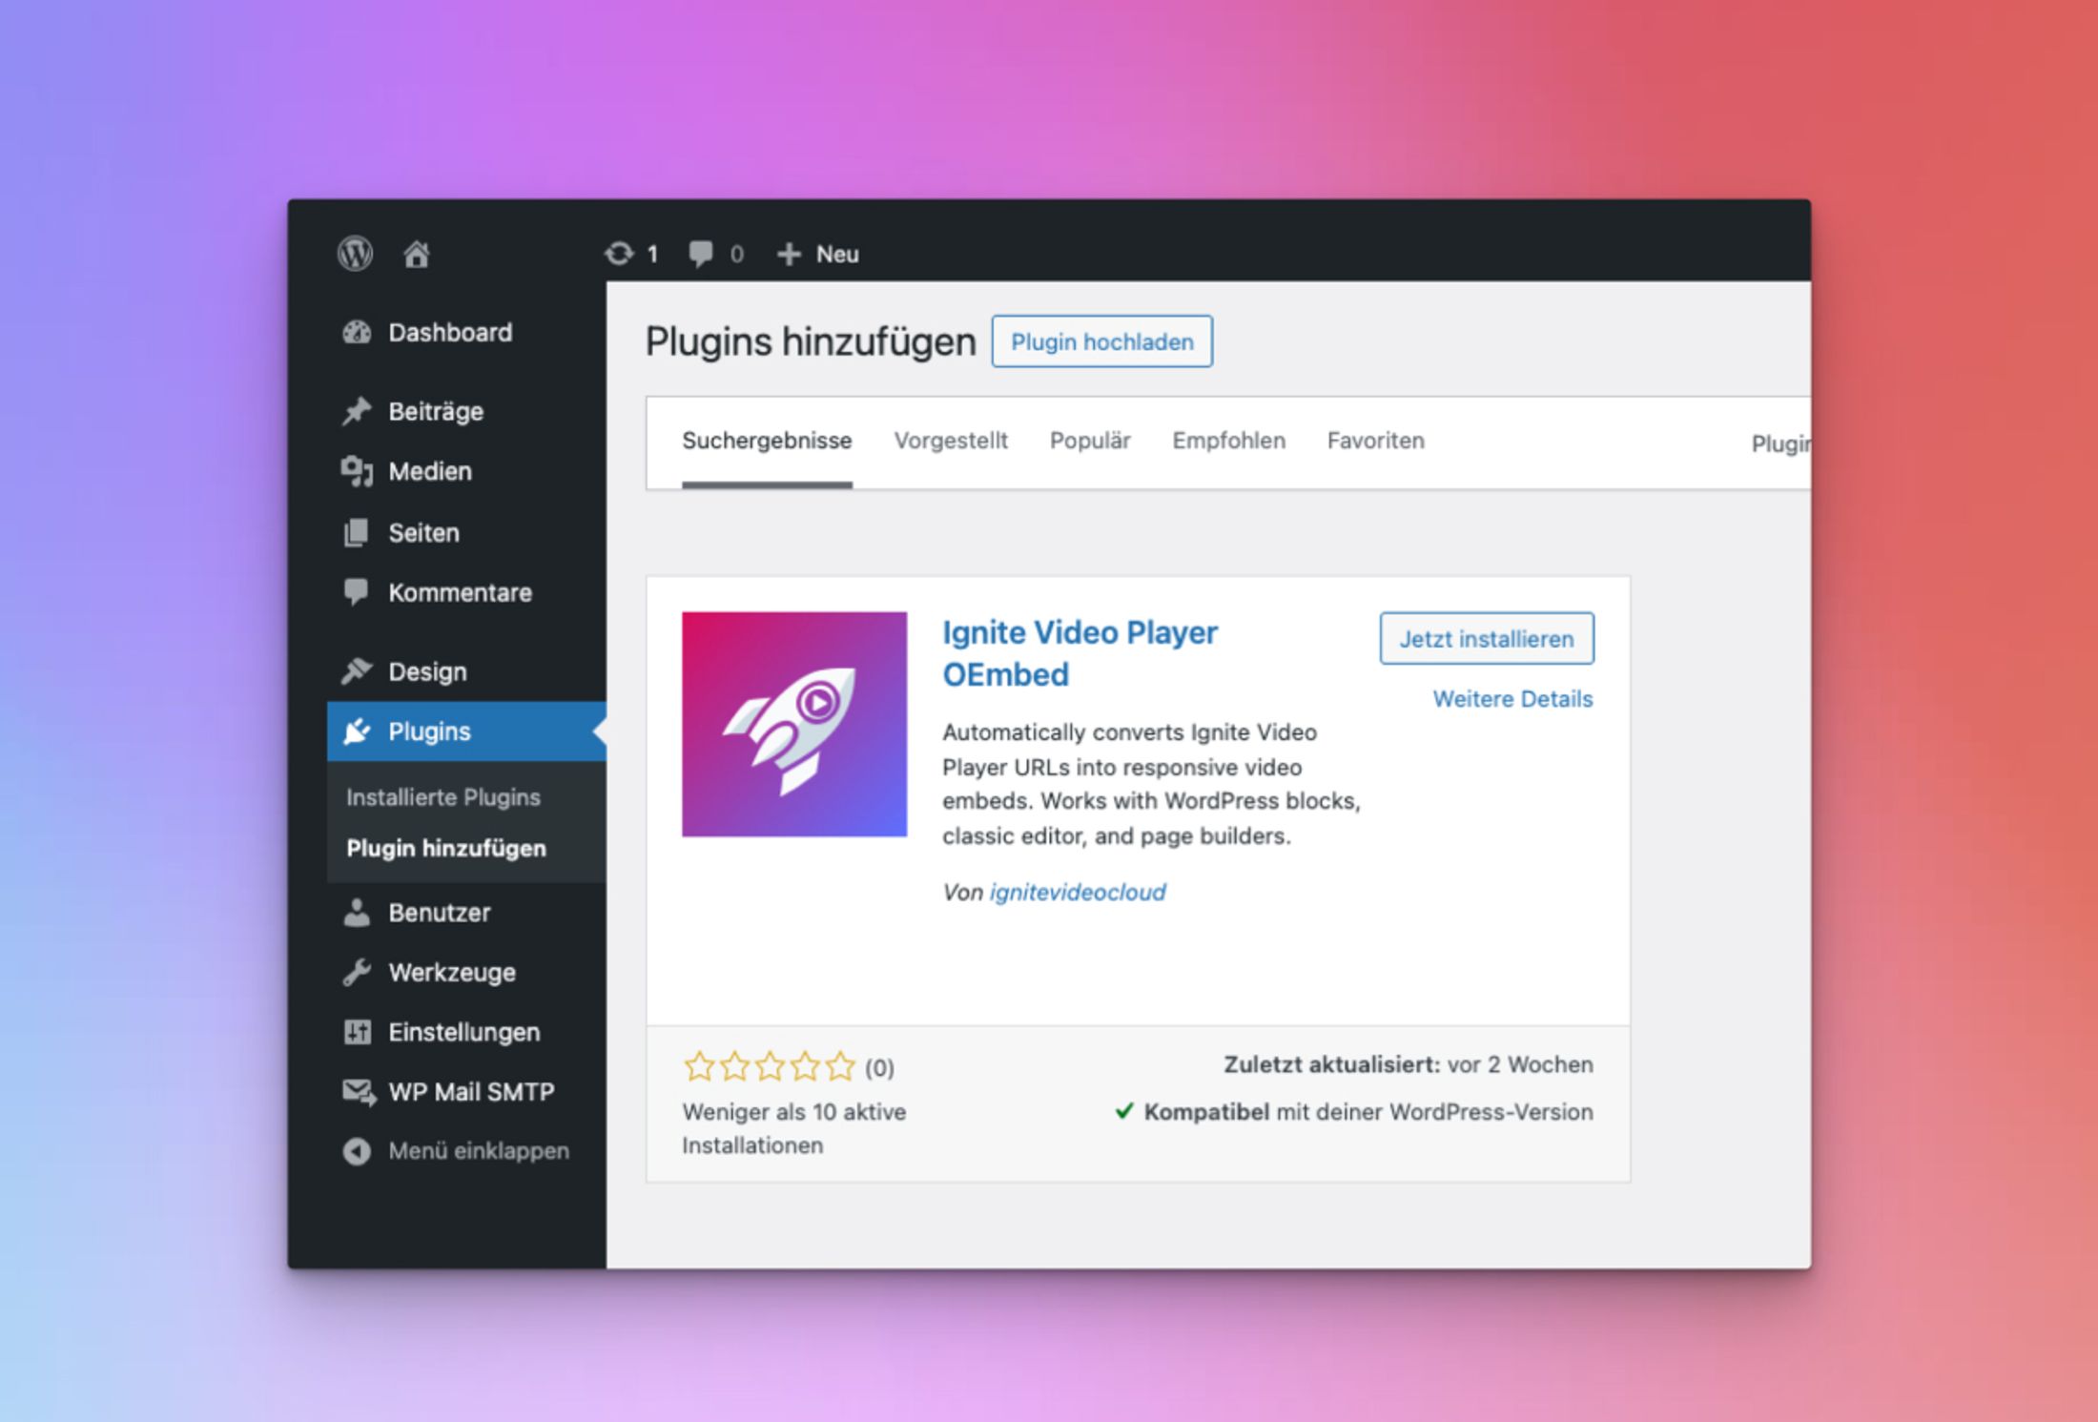Click the home icon in the toolbar

click(x=417, y=253)
